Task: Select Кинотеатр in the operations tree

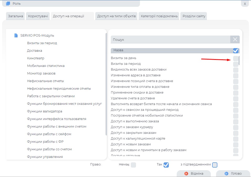Action: (36, 58)
